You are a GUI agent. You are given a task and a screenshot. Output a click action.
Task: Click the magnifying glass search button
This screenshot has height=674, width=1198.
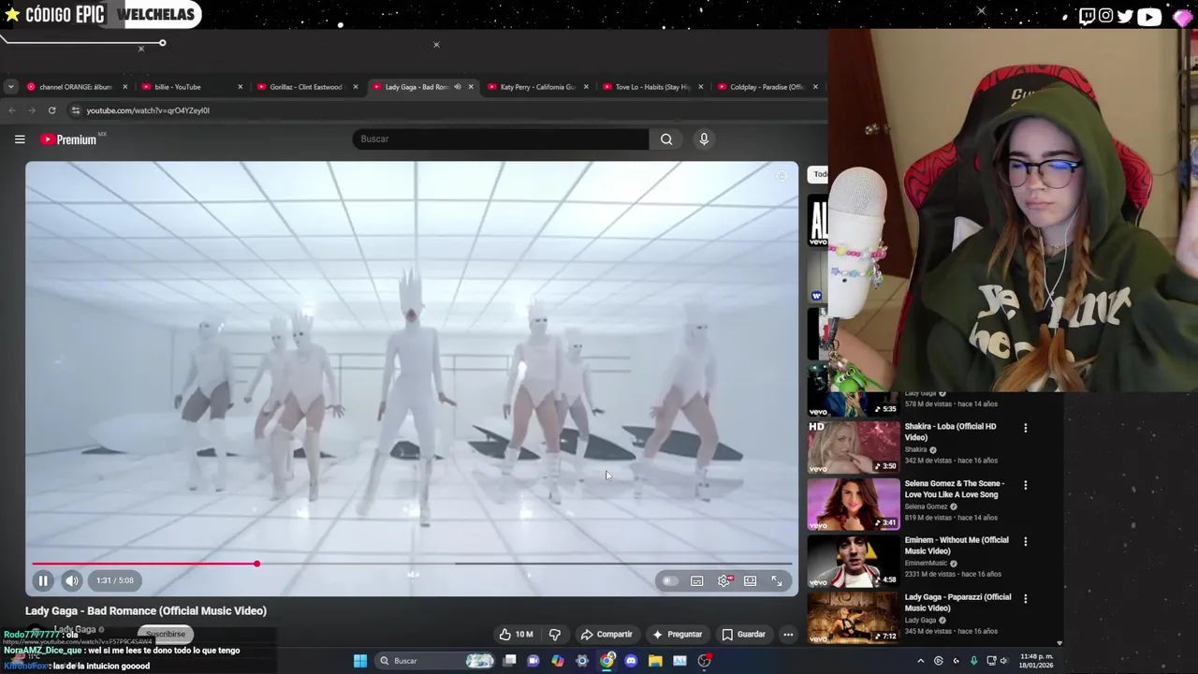point(666,139)
